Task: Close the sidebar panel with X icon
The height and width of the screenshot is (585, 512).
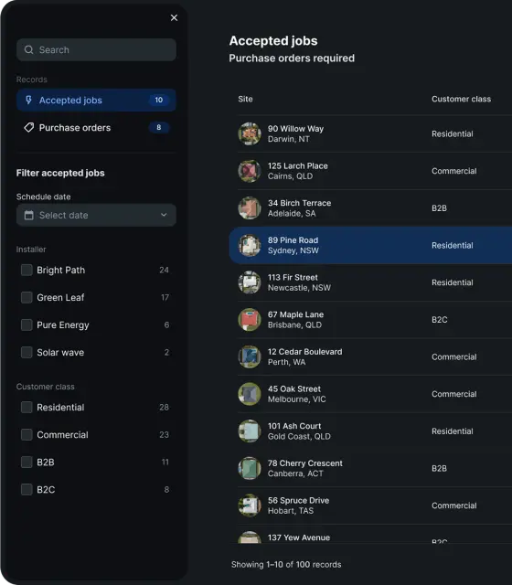Action: click(174, 17)
